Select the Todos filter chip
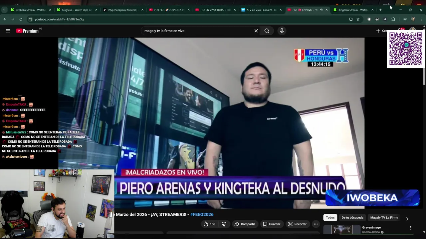 point(330,217)
